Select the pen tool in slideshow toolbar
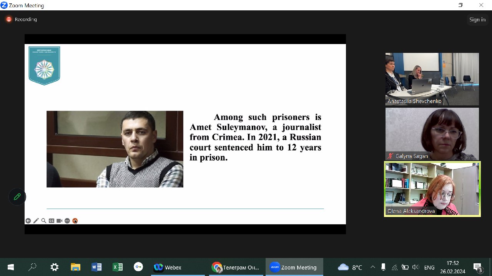 coord(36,221)
